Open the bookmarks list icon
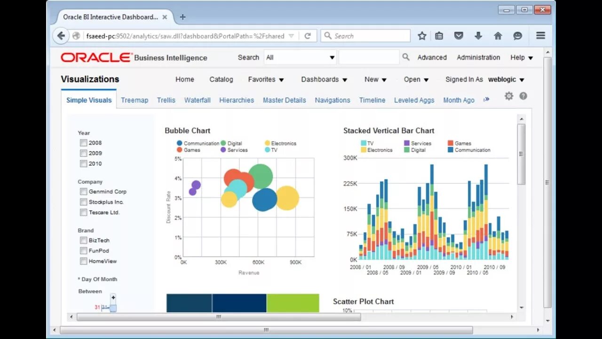Viewport: 602px width, 339px height. pyautogui.click(x=439, y=36)
